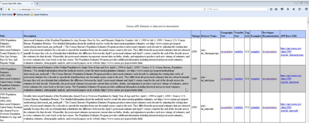
Task: Go to home page via house icon
Action: [x=294, y=9]
